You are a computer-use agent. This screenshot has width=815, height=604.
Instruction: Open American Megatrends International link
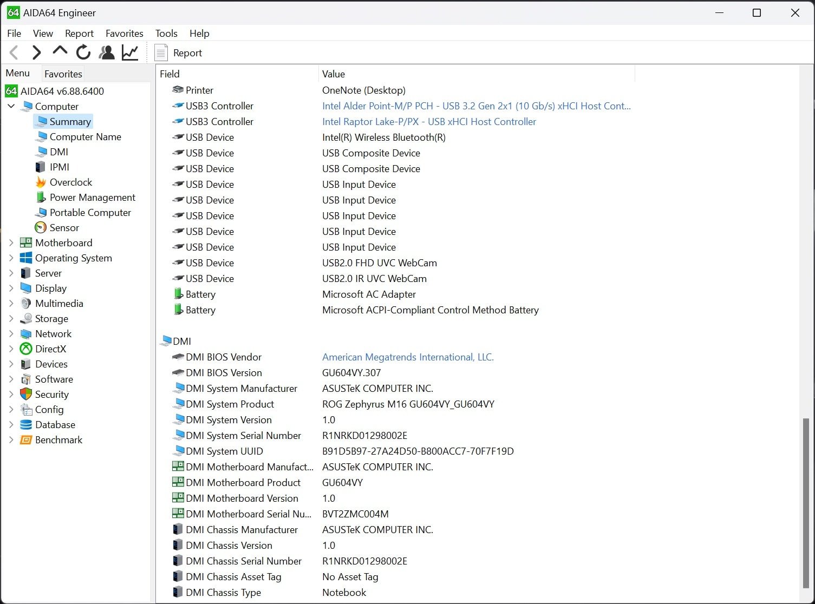click(408, 357)
